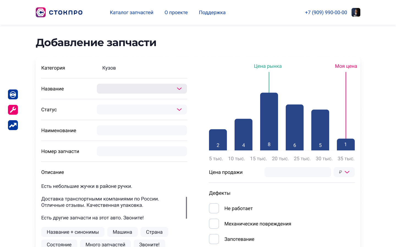Check Механические повреждения checkbox
Viewport: 396px width, 247px height.
click(214, 224)
